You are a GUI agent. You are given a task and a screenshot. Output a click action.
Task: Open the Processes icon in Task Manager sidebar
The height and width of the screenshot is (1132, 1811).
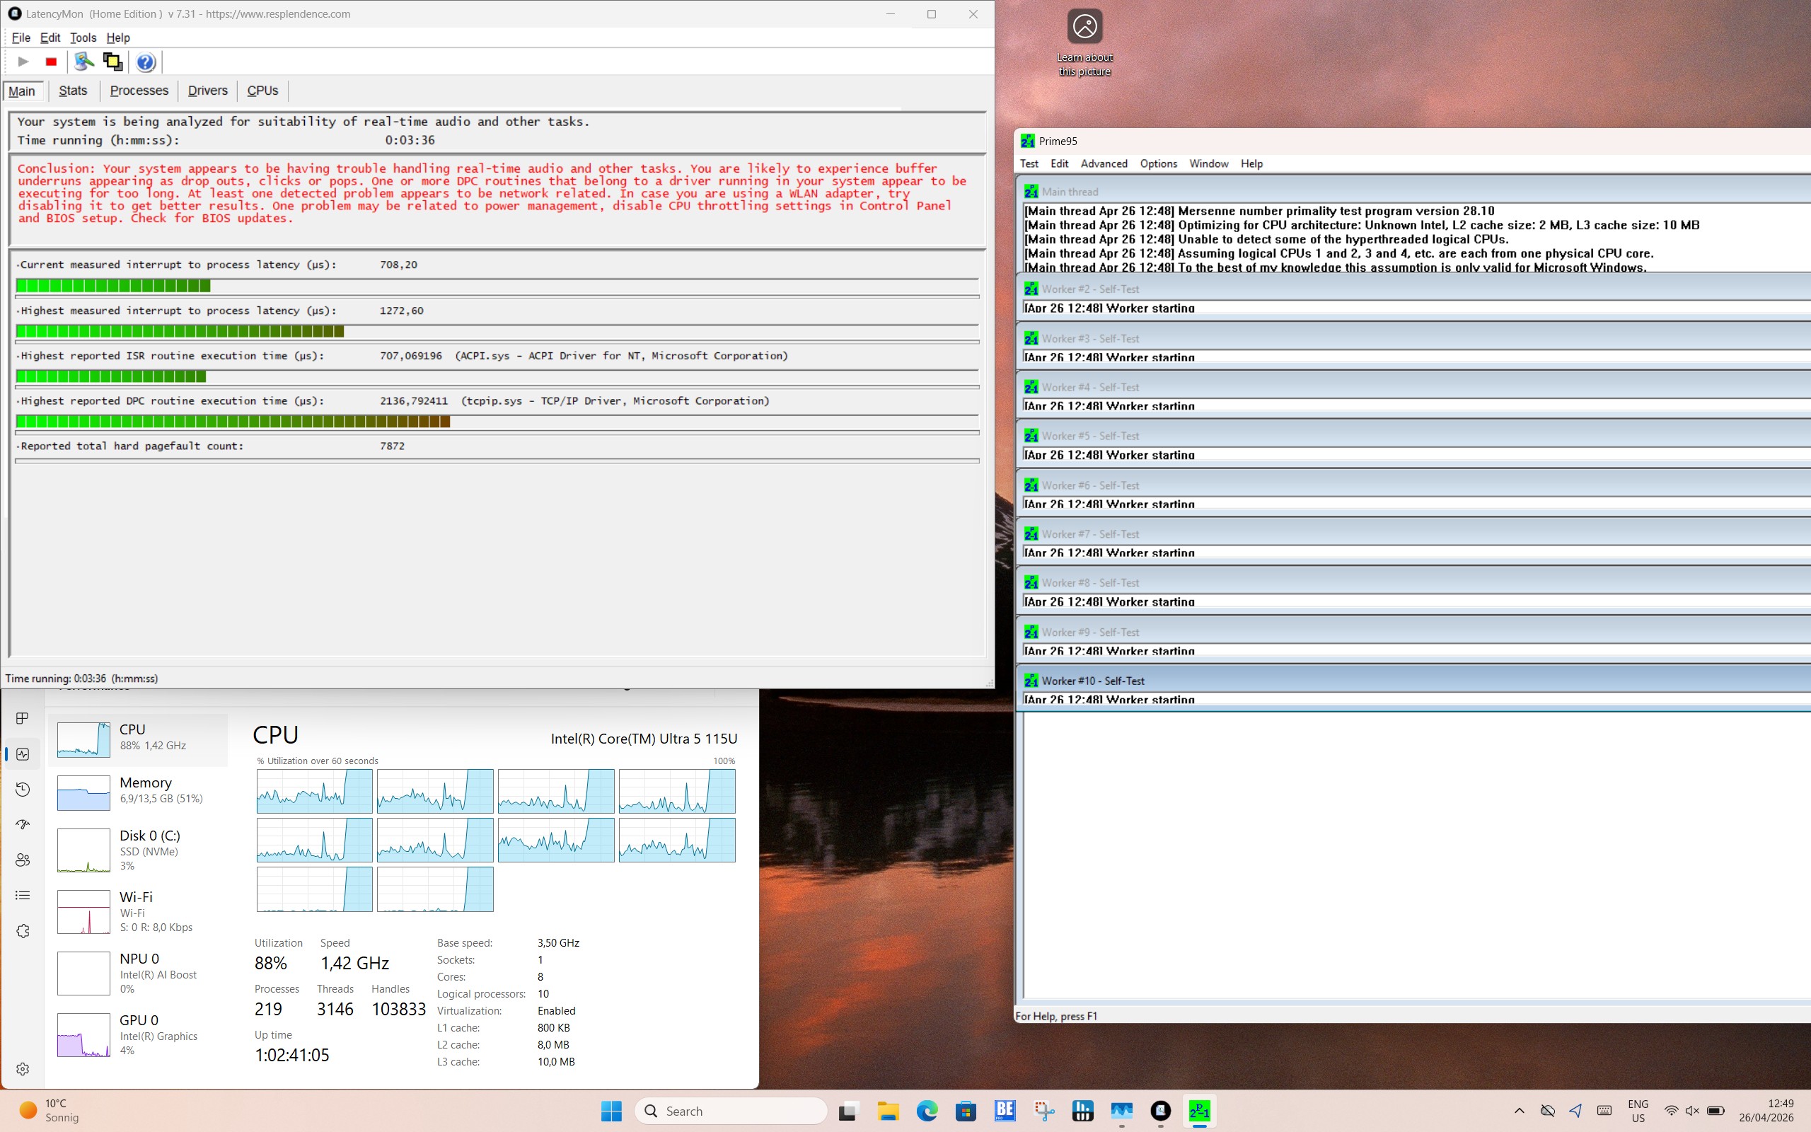pos(23,718)
